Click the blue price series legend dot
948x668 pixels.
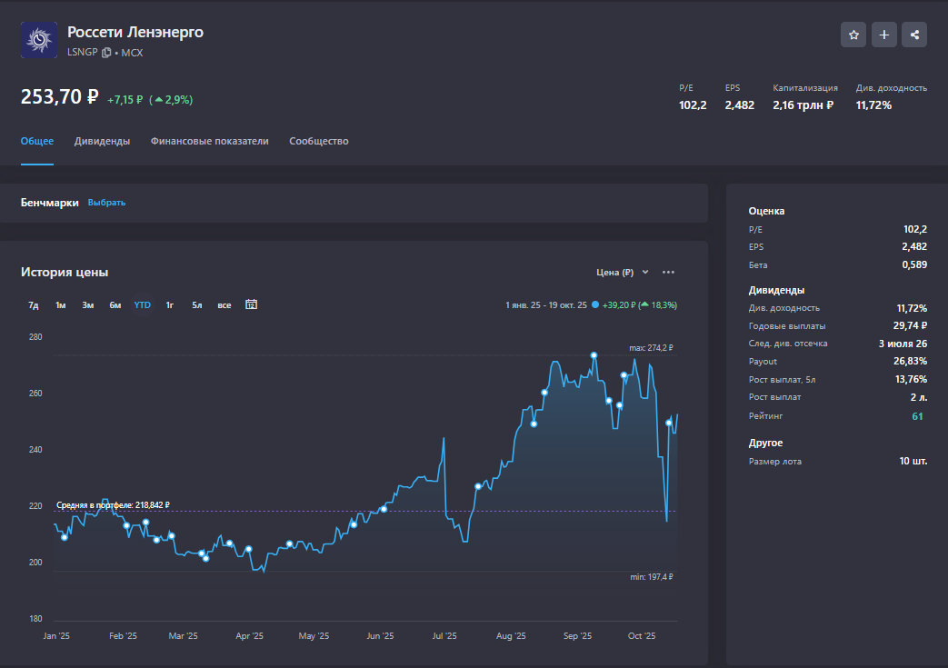tap(595, 305)
